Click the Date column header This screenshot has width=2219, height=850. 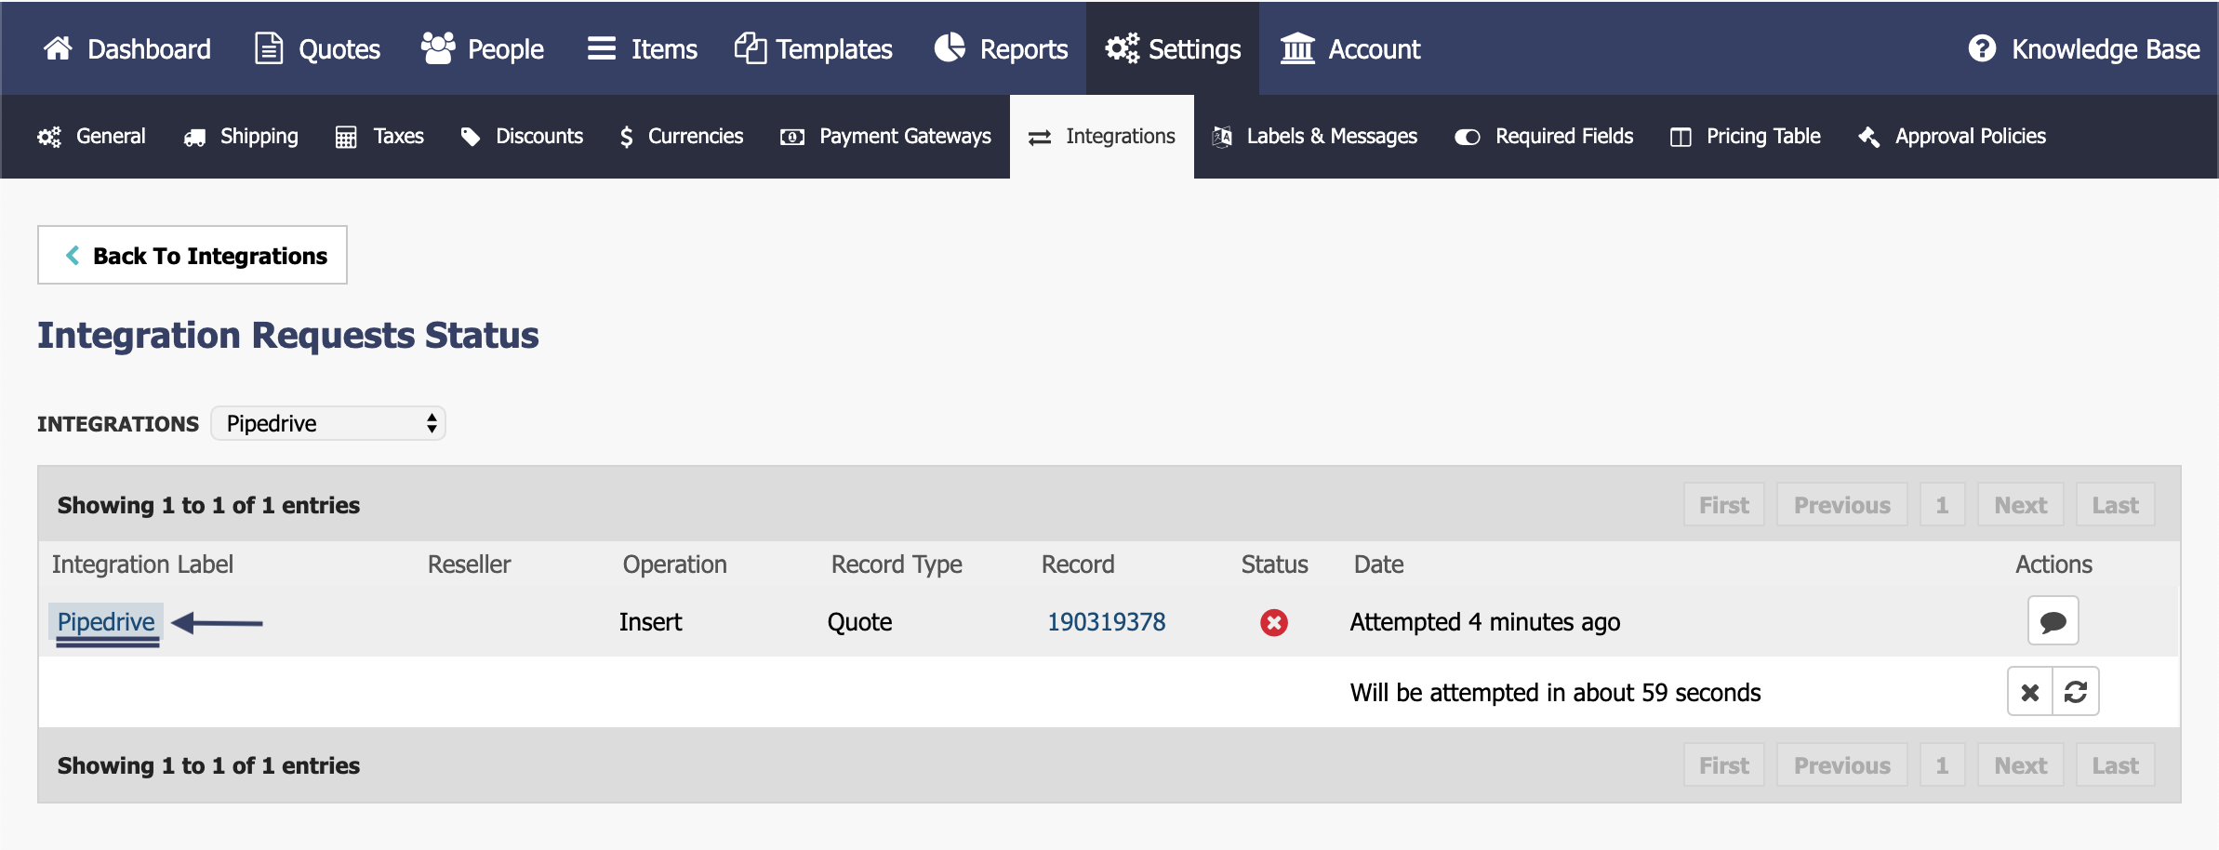tap(1378, 564)
